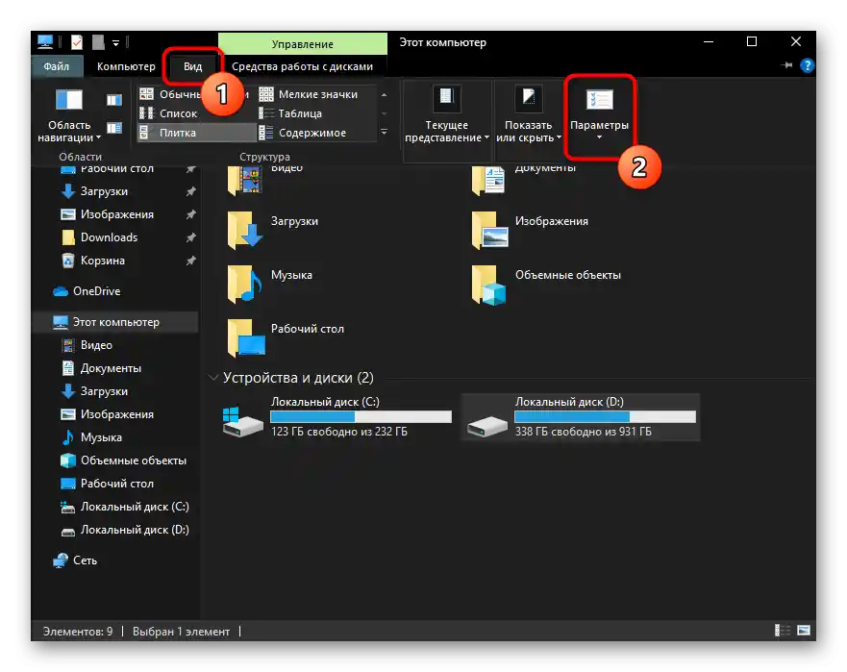The width and height of the screenshot is (847, 672).
Task: Switch to large icons view via status bar
Action: [x=804, y=631]
